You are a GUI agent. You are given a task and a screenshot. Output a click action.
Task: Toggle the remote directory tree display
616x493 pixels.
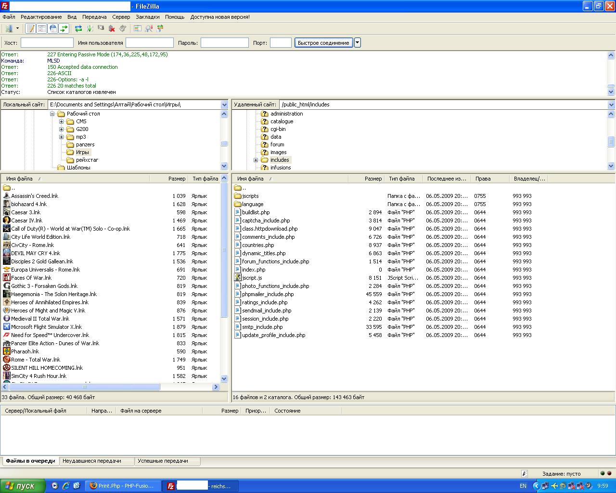click(53, 28)
